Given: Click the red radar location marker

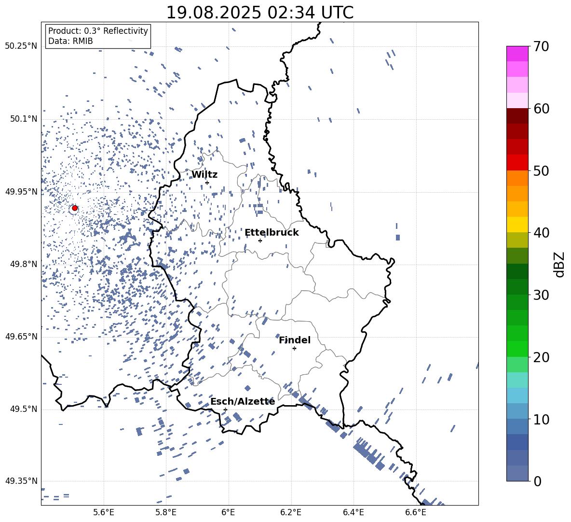Looking at the screenshot, I should [75, 208].
